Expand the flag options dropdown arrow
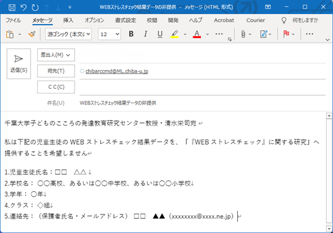The width and height of the screenshot is (333, 233). [x=293, y=34]
